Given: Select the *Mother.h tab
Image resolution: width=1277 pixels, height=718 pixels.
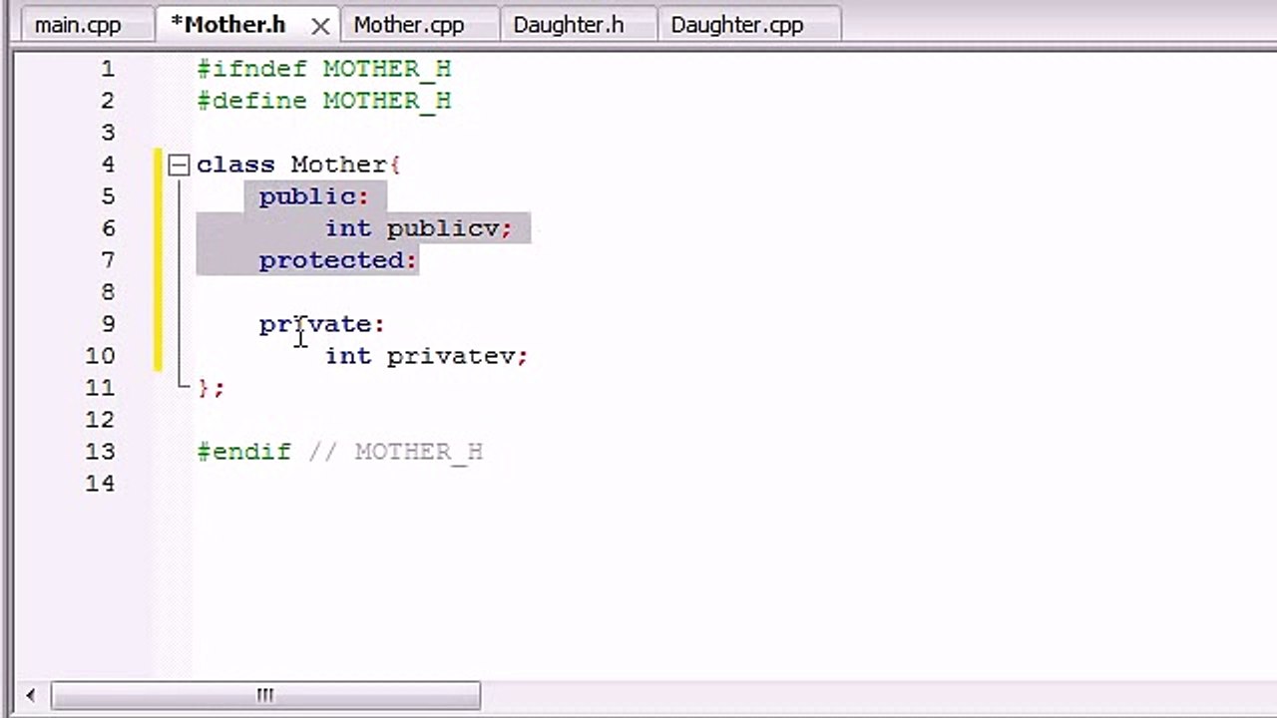Looking at the screenshot, I should [228, 25].
